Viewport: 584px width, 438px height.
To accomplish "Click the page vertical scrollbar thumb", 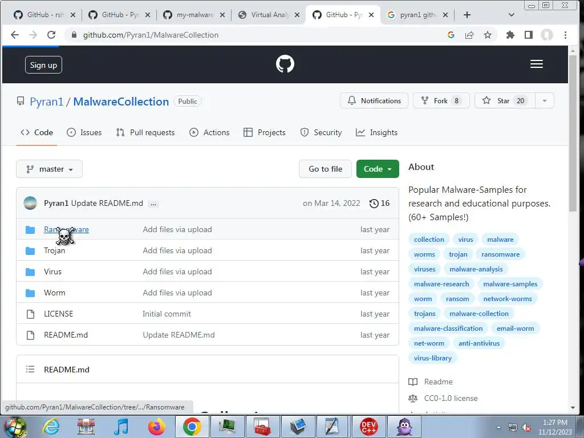I will (x=573, y=134).
